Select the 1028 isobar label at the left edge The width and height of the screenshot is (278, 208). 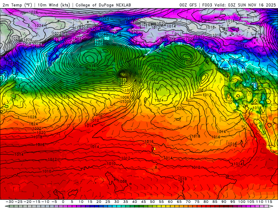[x=16, y=38]
